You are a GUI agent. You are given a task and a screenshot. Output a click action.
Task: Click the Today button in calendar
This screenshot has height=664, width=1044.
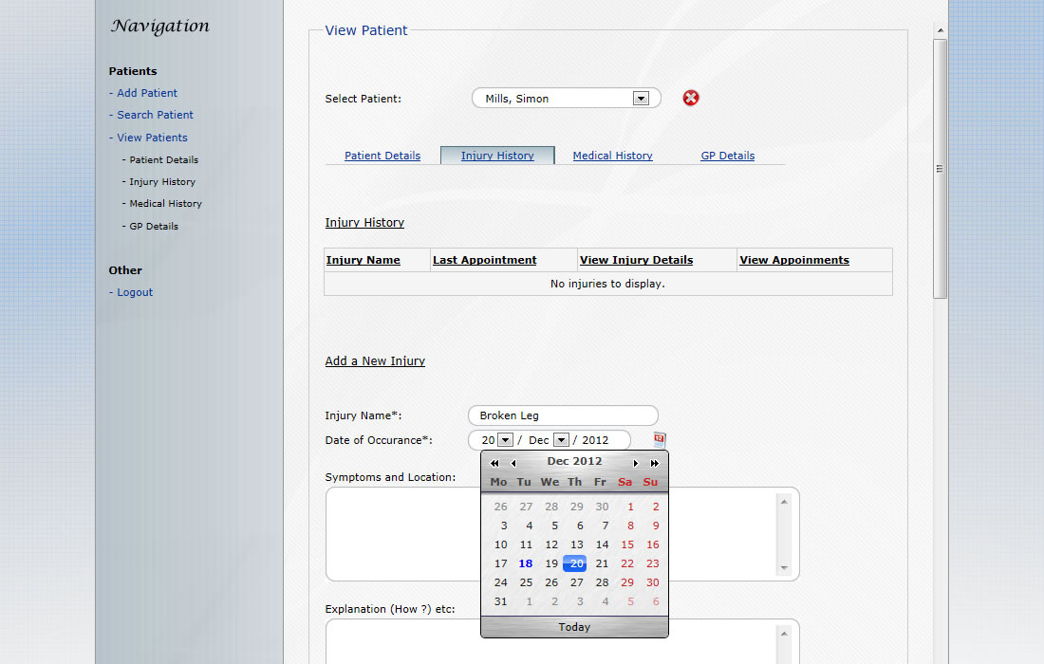(x=574, y=627)
